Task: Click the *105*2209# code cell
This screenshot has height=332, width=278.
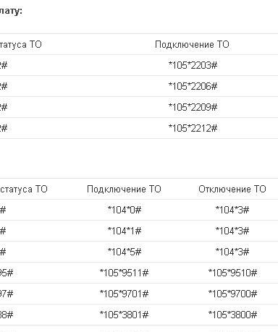Action: tap(193, 107)
